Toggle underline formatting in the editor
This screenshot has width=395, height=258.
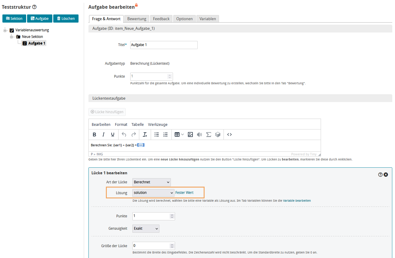point(113,135)
